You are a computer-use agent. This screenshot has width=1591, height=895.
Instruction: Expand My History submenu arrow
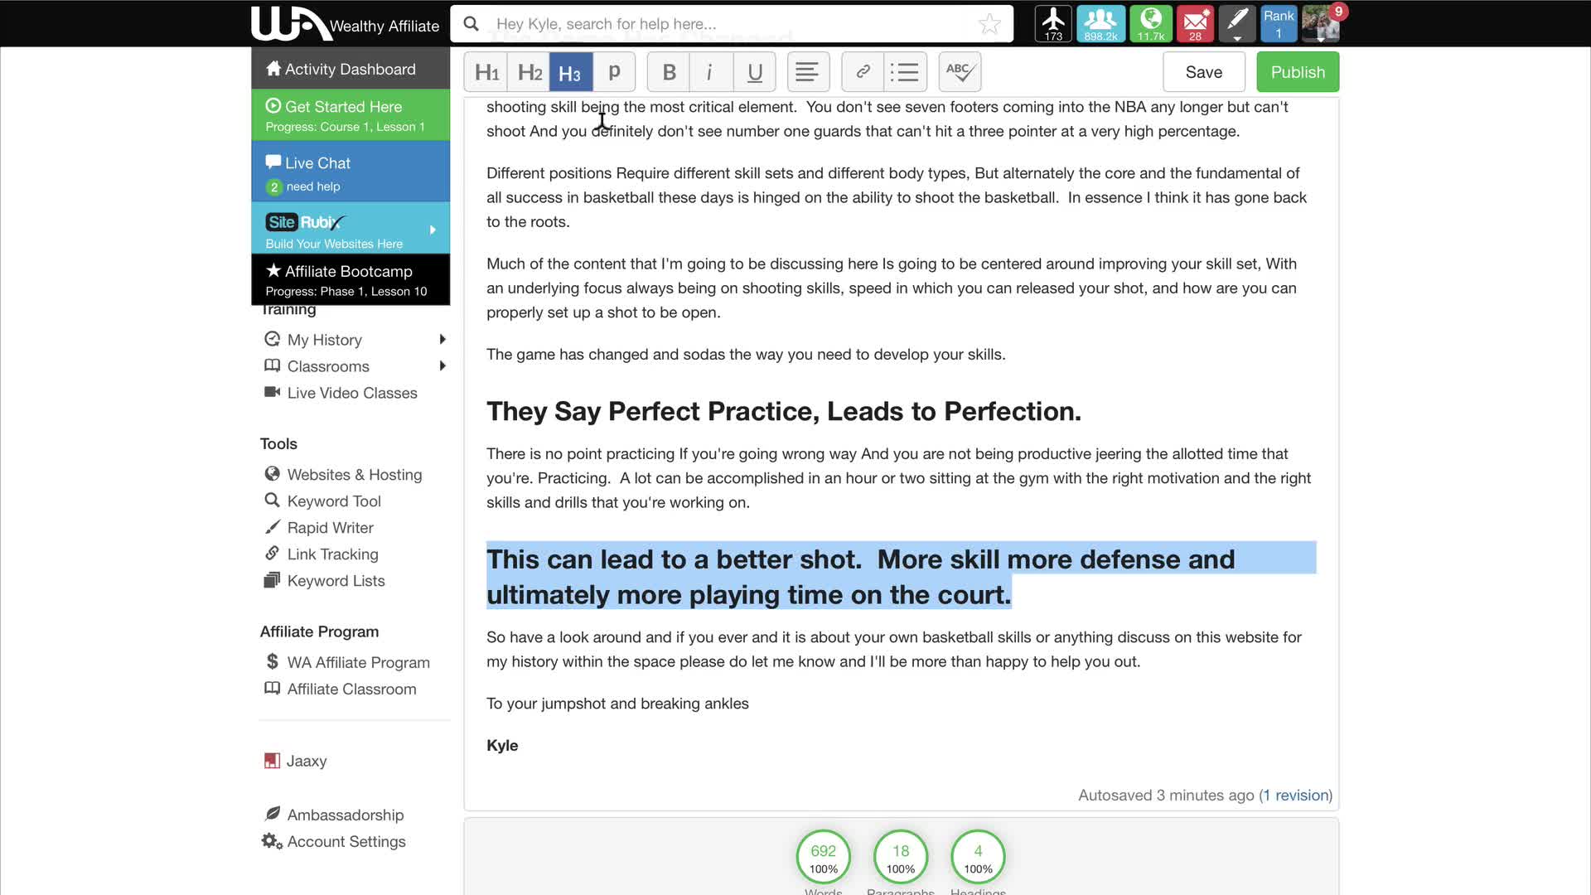[442, 340]
